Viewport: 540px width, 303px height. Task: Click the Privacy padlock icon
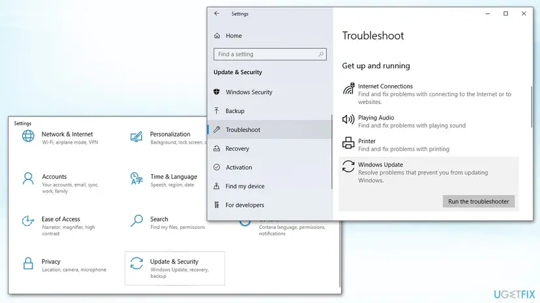[x=28, y=263]
